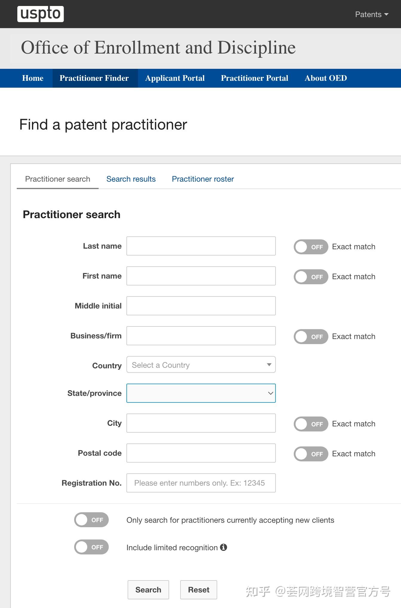This screenshot has height=608, width=401.
Task: Focus the Registration No. input field
Action: coord(201,483)
